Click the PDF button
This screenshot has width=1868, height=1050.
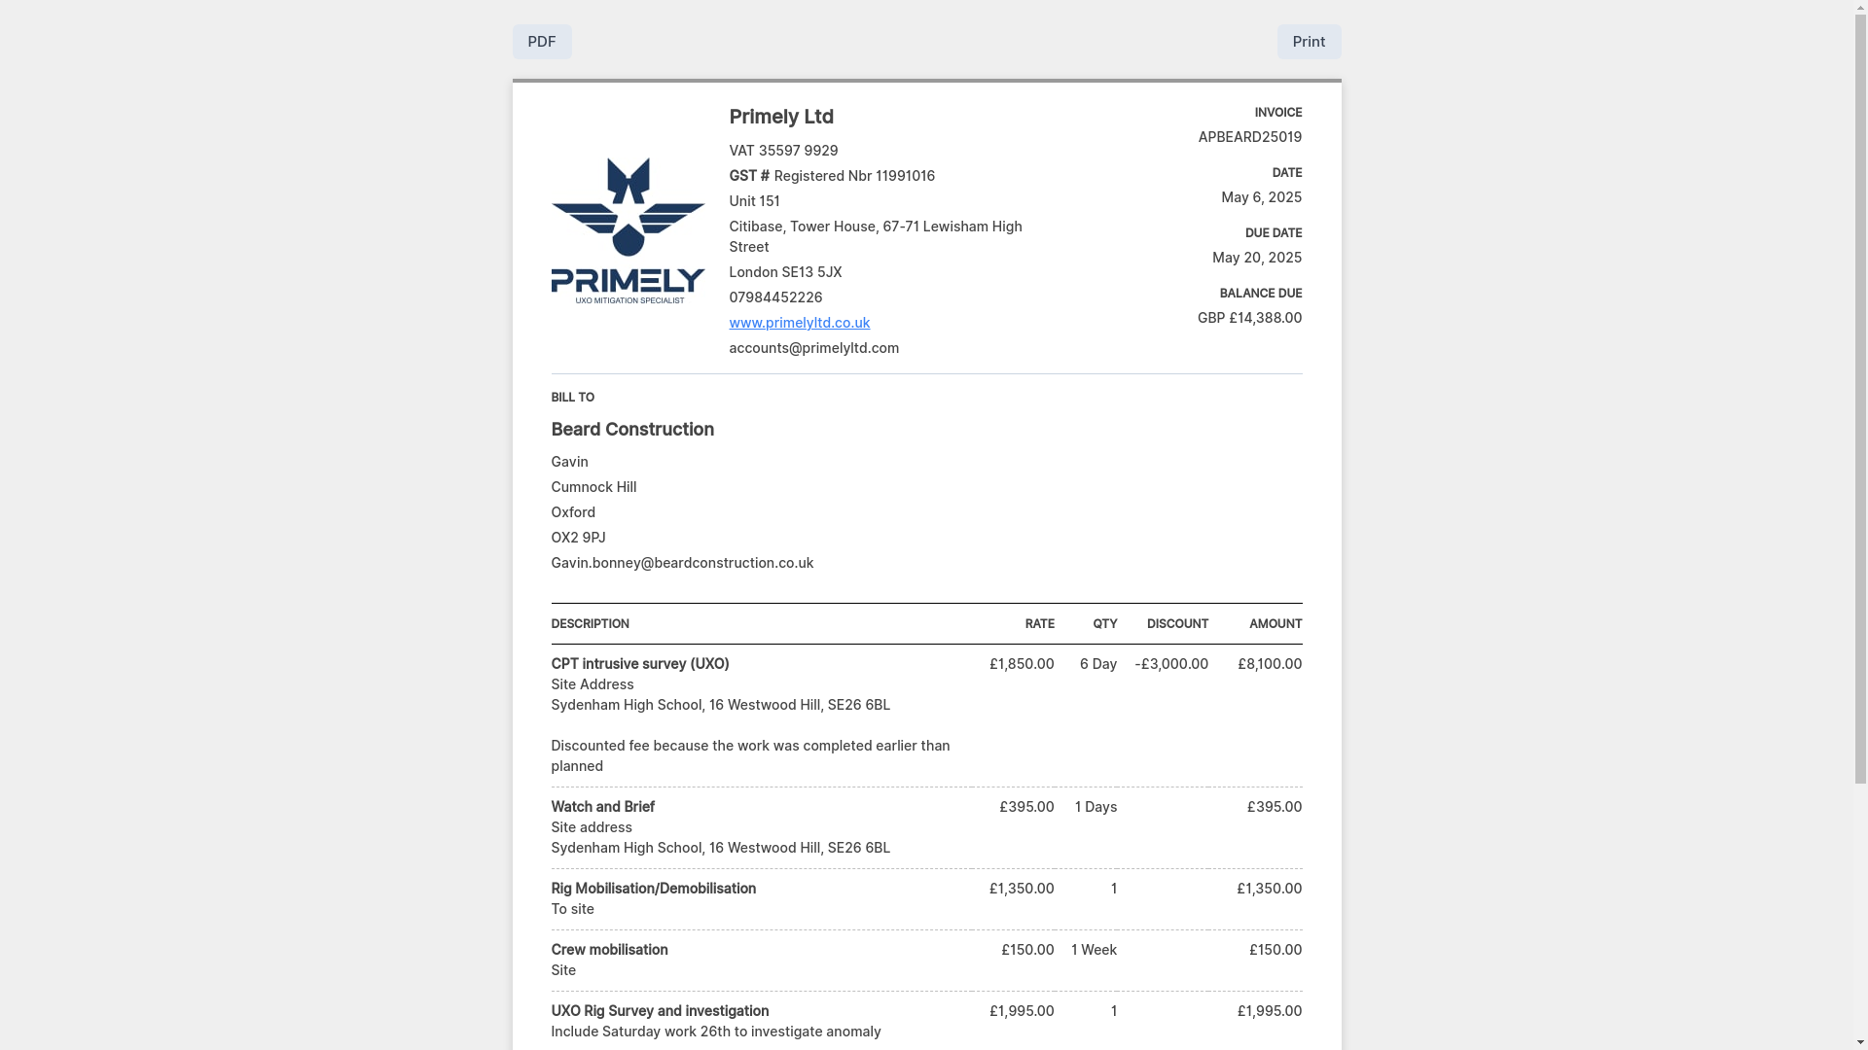tap(542, 42)
